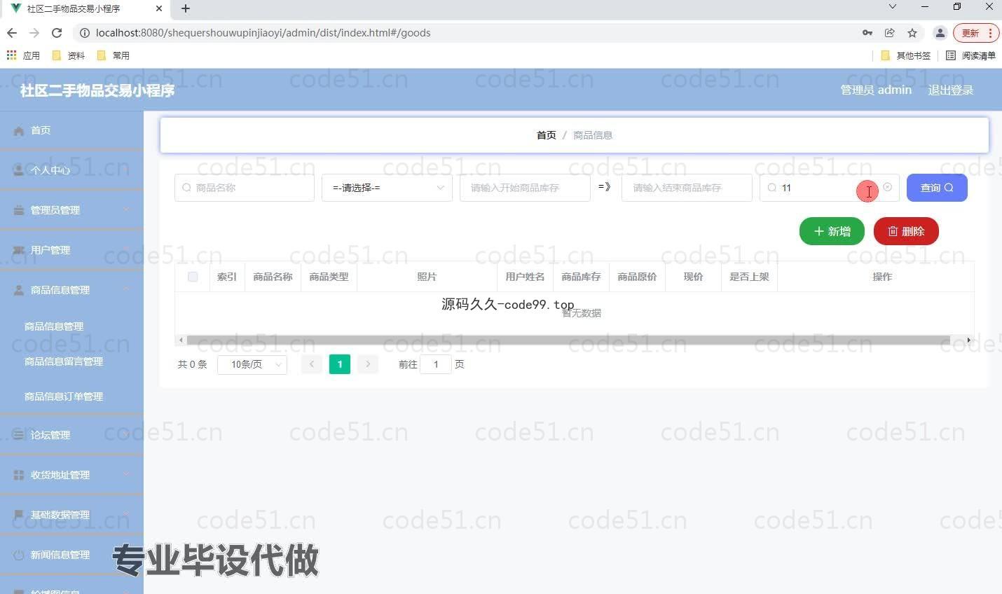Viewport: 1002px width, 594px height.
Task: Click the 收货地址管理 grid icon
Action: click(x=19, y=475)
